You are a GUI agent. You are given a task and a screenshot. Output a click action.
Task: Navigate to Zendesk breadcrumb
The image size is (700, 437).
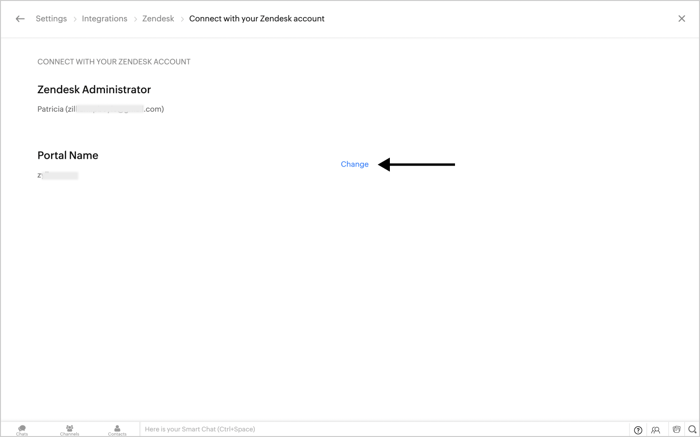coord(158,18)
